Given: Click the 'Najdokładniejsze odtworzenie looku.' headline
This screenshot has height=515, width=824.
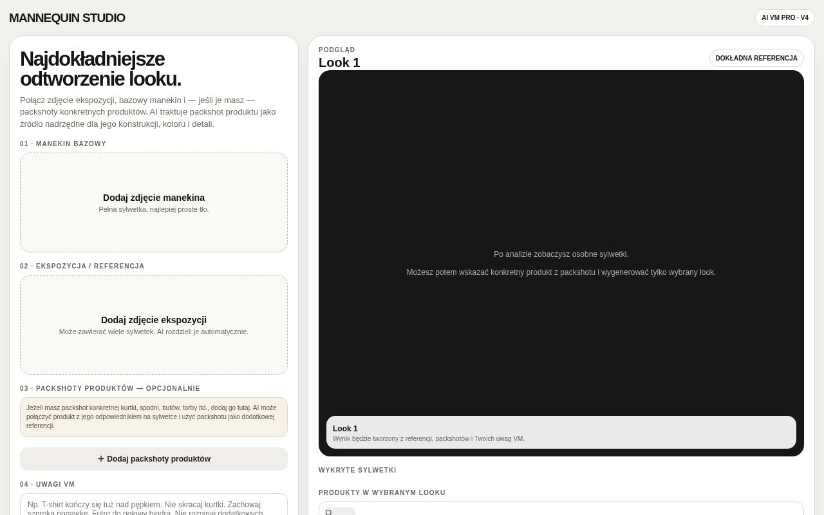Looking at the screenshot, I should 100,69.
